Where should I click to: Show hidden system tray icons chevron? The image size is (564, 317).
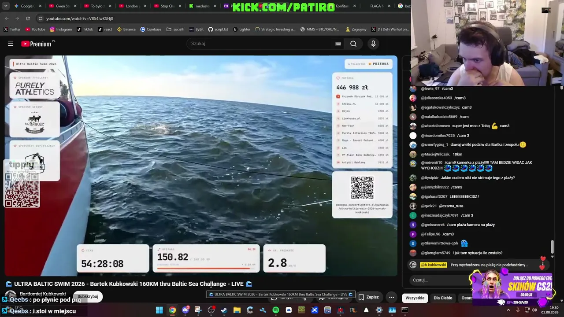tap(508, 310)
